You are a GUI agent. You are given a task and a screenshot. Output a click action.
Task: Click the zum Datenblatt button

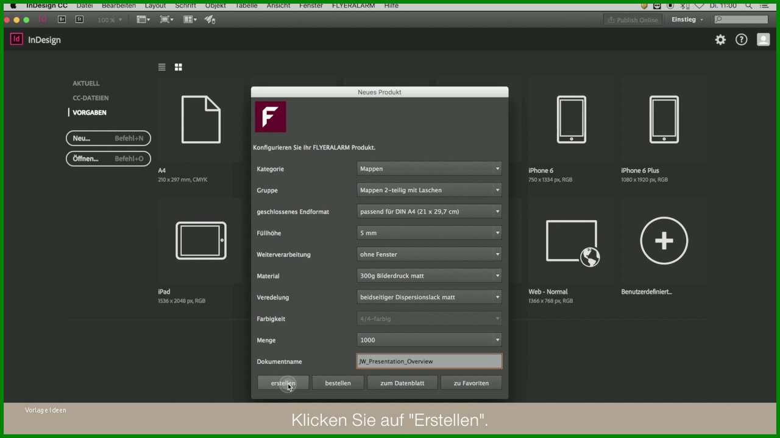pyautogui.click(x=402, y=383)
